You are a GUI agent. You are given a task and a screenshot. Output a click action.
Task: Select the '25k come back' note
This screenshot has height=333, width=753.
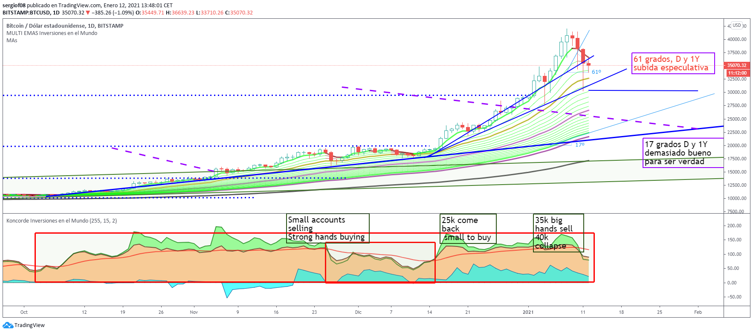(468, 229)
